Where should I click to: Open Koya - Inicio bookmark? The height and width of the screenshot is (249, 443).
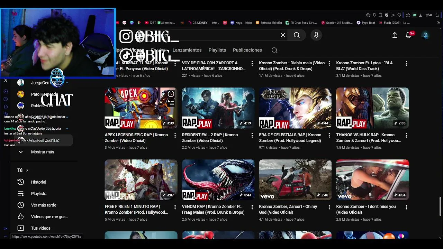[241, 23]
